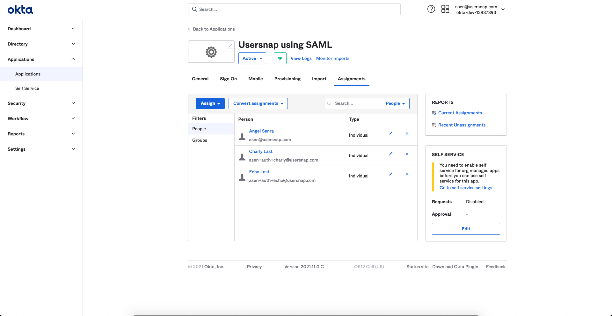The height and width of the screenshot is (316, 612).
Task: Open the Assign dropdown button
Action: point(210,104)
